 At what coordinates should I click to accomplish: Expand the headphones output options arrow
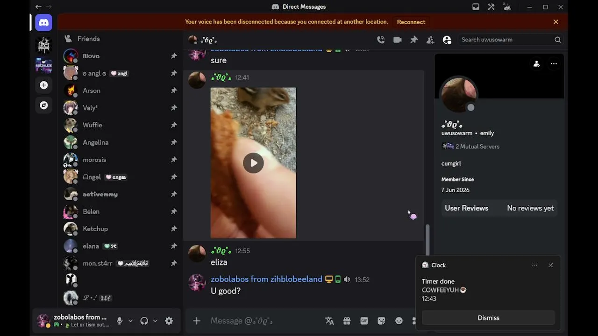pos(155,321)
